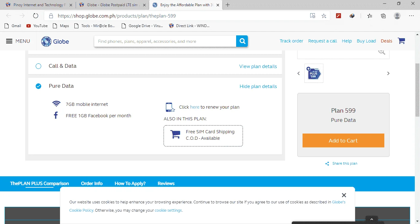This screenshot has width=420, height=224.
Task: Click the red magic wand extension icon
Action: [339, 16]
